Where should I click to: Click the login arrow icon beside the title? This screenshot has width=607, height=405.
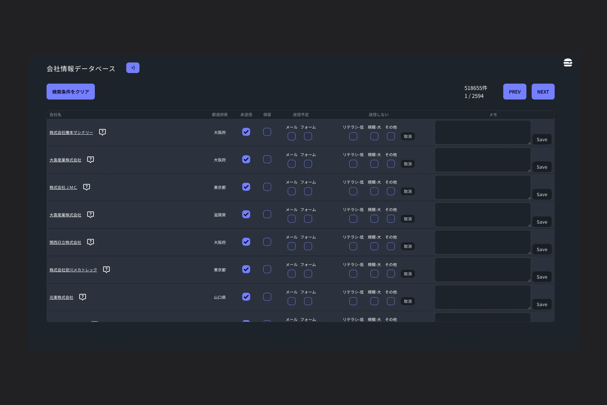133,68
